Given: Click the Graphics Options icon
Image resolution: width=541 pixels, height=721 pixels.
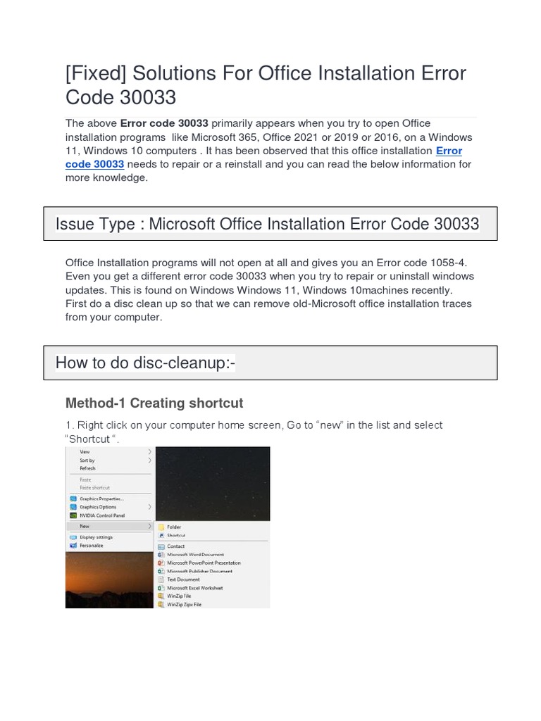Looking at the screenshot, I should coord(73,507).
